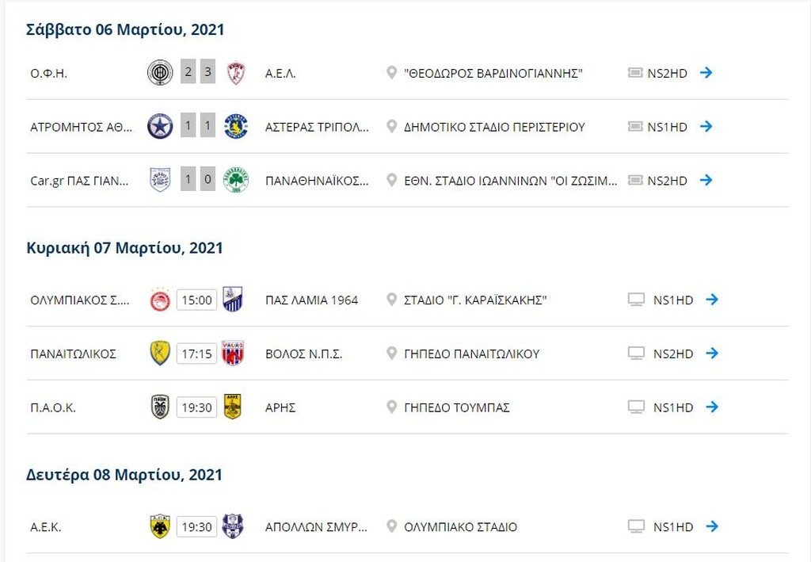811x562 pixels.
Task: Click the blue arrow for the Π.Α.Ο.Κ. match
Action: [x=712, y=407]
